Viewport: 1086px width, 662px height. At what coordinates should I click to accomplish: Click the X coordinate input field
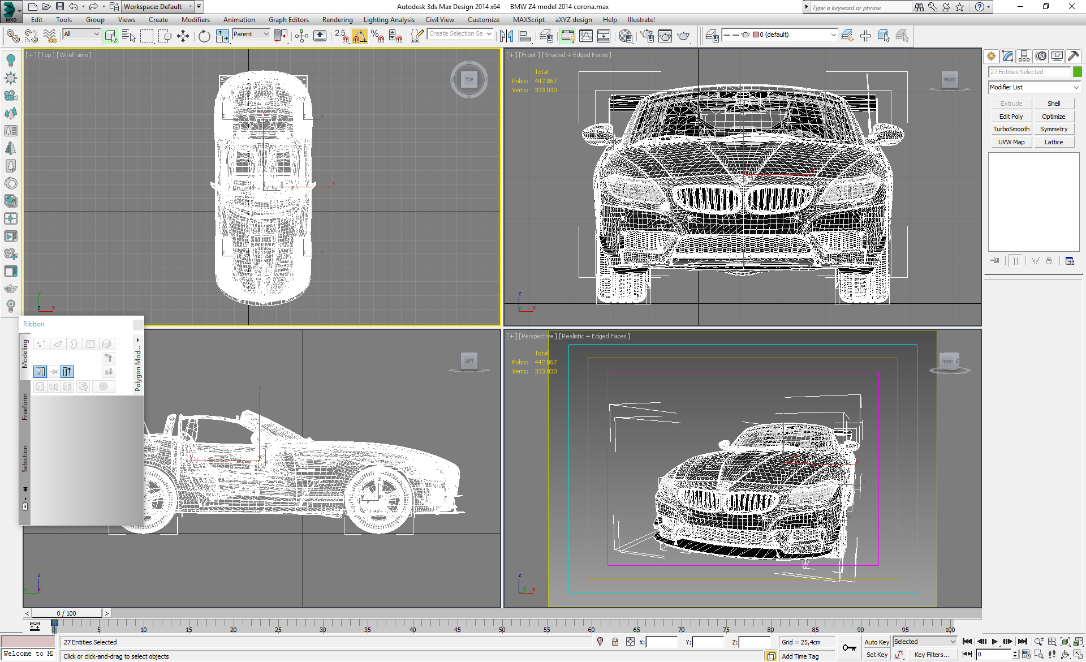(661, 642)
